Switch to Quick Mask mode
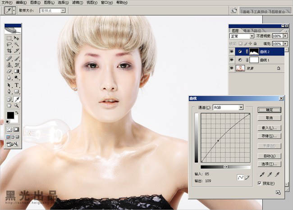The height and width of the screenshot is (210, 293). (x=16, y=129)
